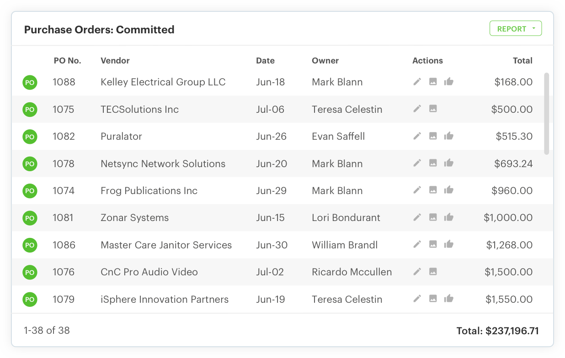The image size is (565, 358).
Task: Click the Vendor column header
Action: [115, 60]
